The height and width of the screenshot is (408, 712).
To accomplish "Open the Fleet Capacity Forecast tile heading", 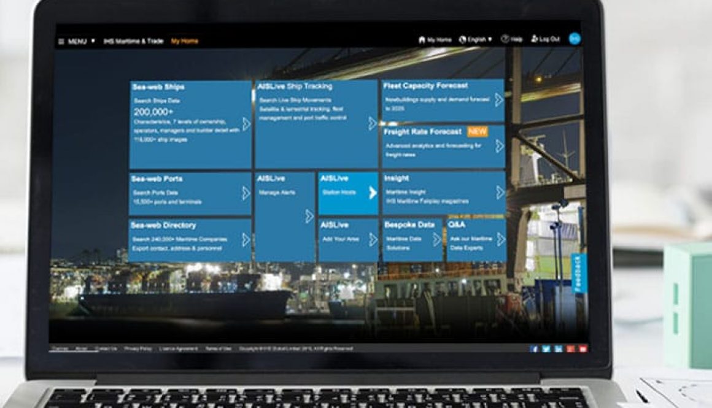I will 425,85.
